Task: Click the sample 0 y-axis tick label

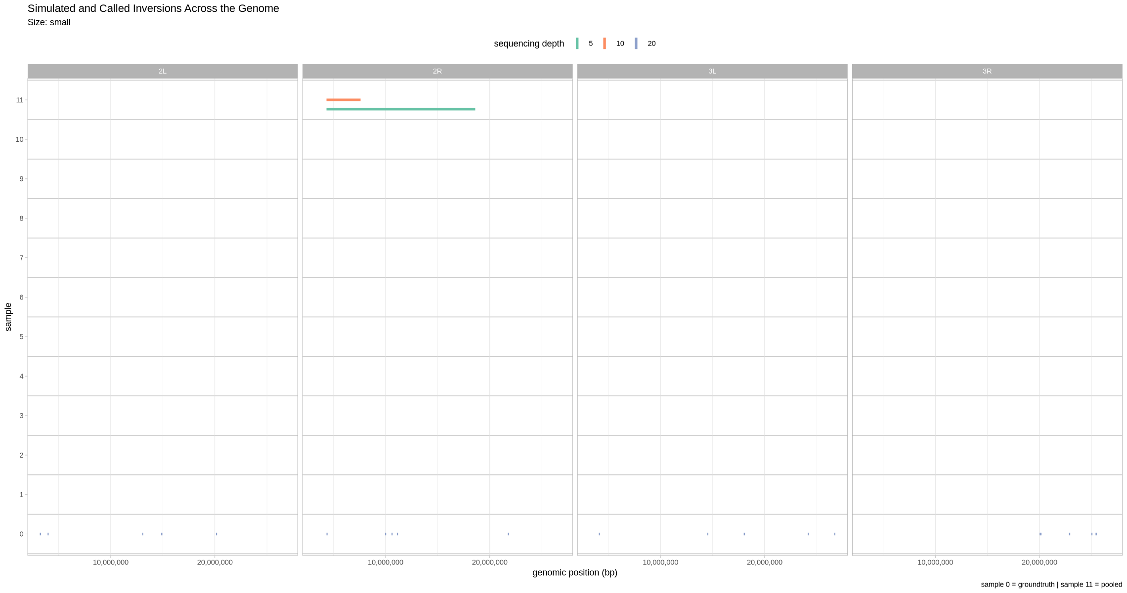Action: click(21, 534)
